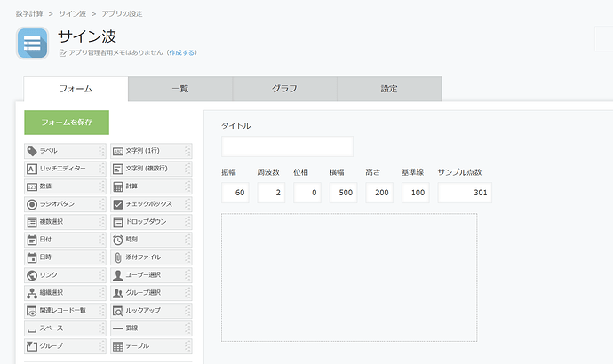Select the テーブル grid icon
Viewport: 613px width, 364px height.
[x=118, y=346]
